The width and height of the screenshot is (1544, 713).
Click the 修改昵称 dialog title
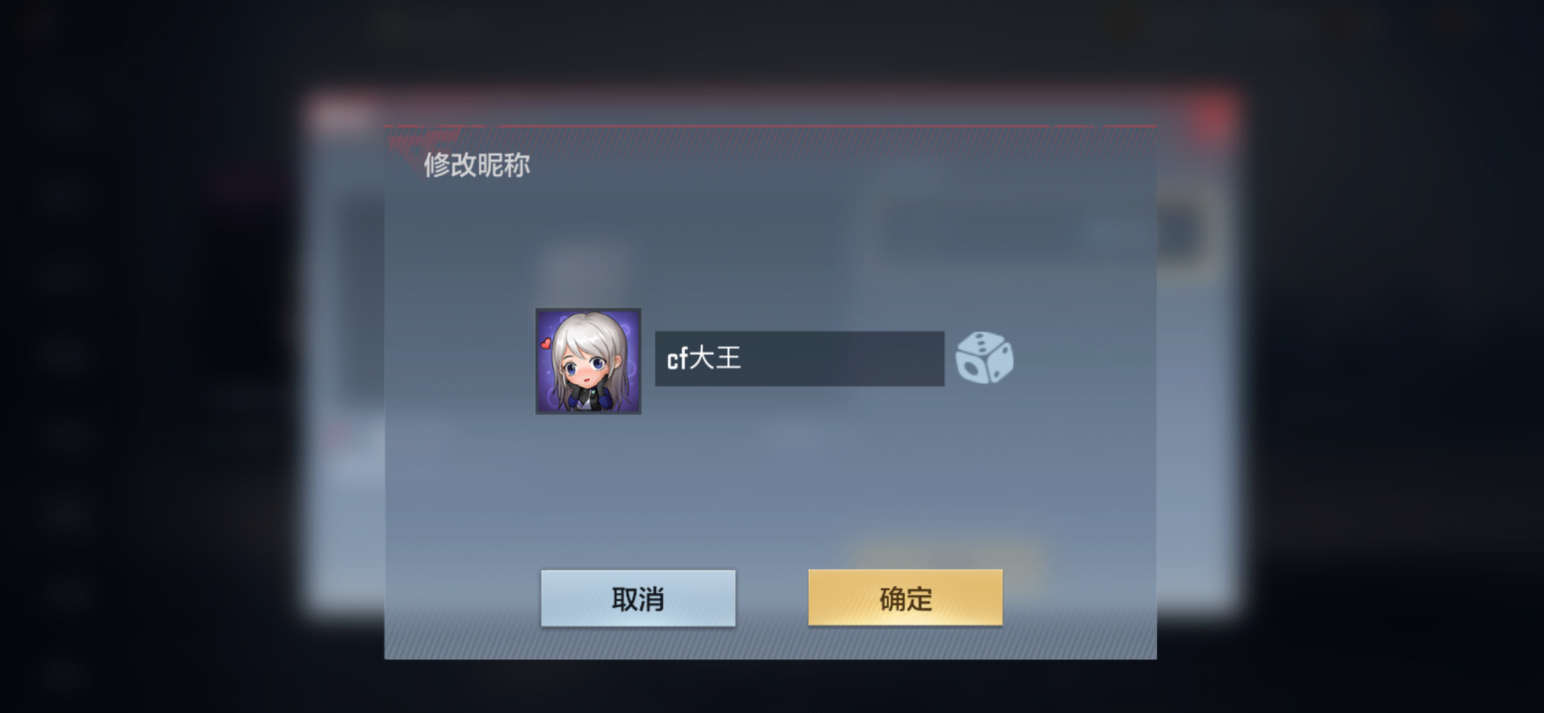pos(476,164)
